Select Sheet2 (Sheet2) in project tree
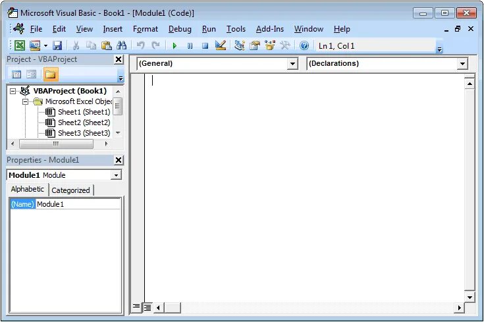This screenshot has height=322, width=484. click(84, 122)
